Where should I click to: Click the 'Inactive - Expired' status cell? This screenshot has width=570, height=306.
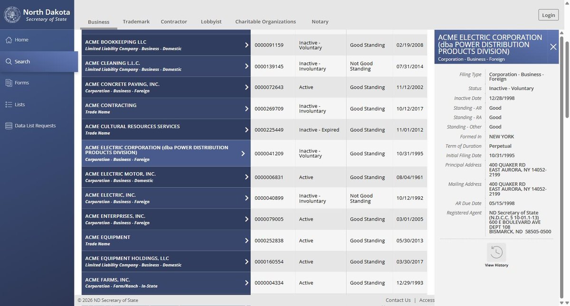319,130
